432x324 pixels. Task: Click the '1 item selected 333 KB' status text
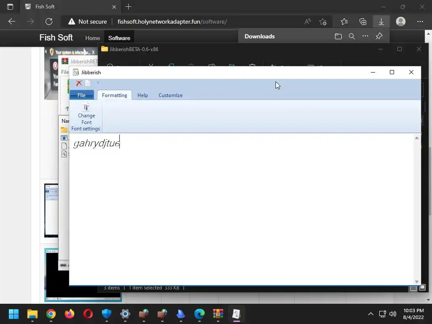[x=154, y=288]
